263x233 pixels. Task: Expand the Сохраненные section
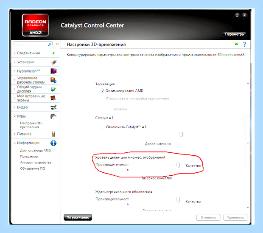[15, 53]
